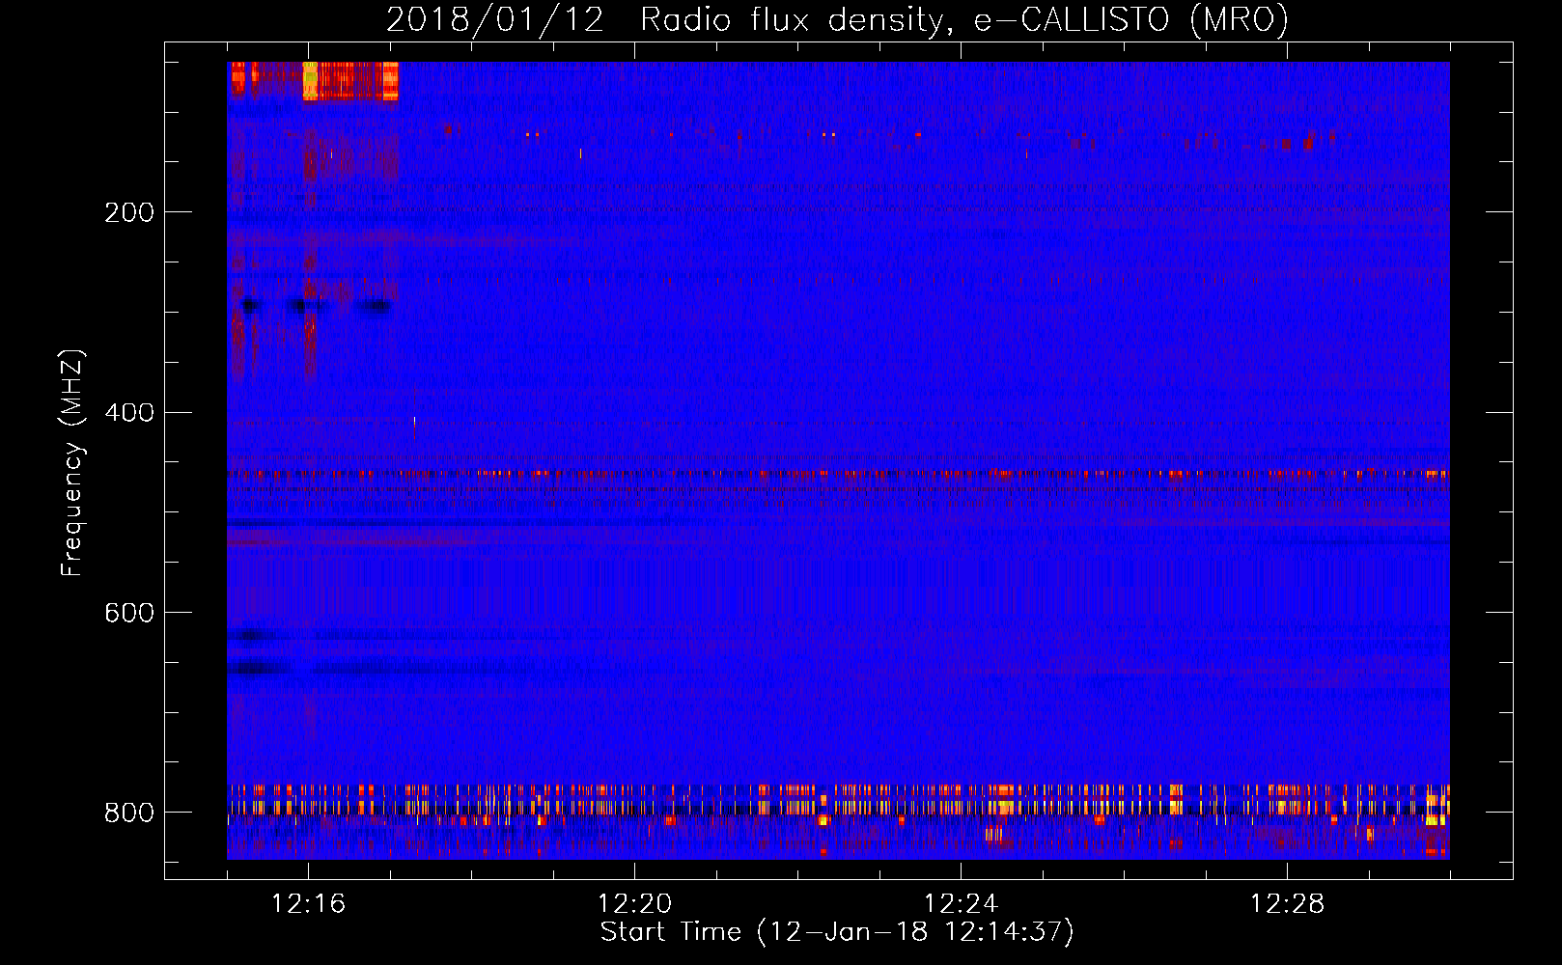Click the 200 frequency tick label

tap(129, 212)
